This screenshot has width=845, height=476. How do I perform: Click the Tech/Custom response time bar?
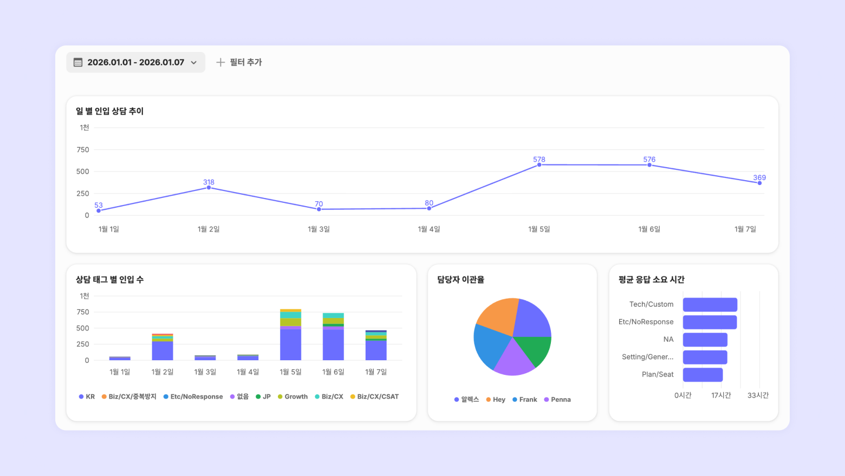pos(710,305)
